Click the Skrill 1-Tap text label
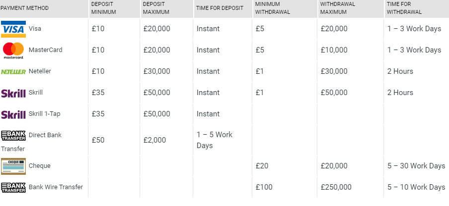The height and width of the screenshot is (206, 449). tap(44, 114)
